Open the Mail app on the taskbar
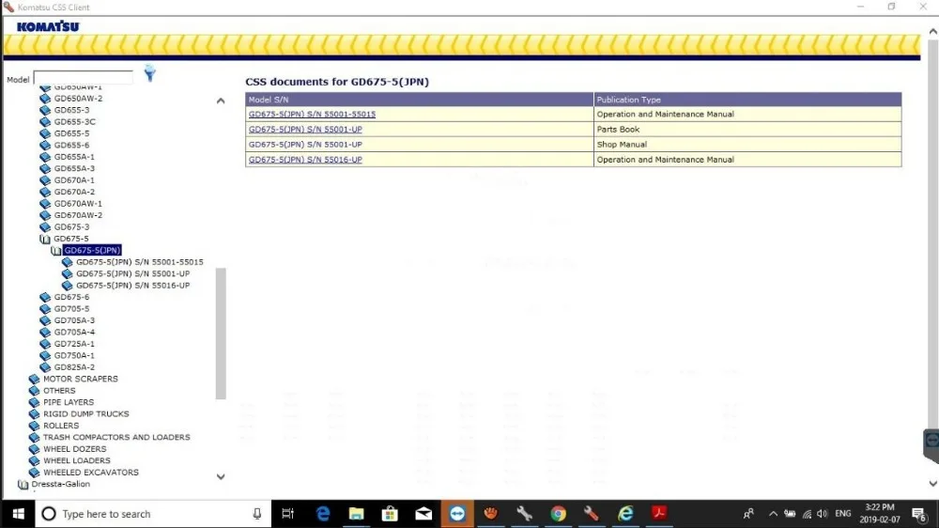This screenshot has width=939, height=528. click(423, 514)
